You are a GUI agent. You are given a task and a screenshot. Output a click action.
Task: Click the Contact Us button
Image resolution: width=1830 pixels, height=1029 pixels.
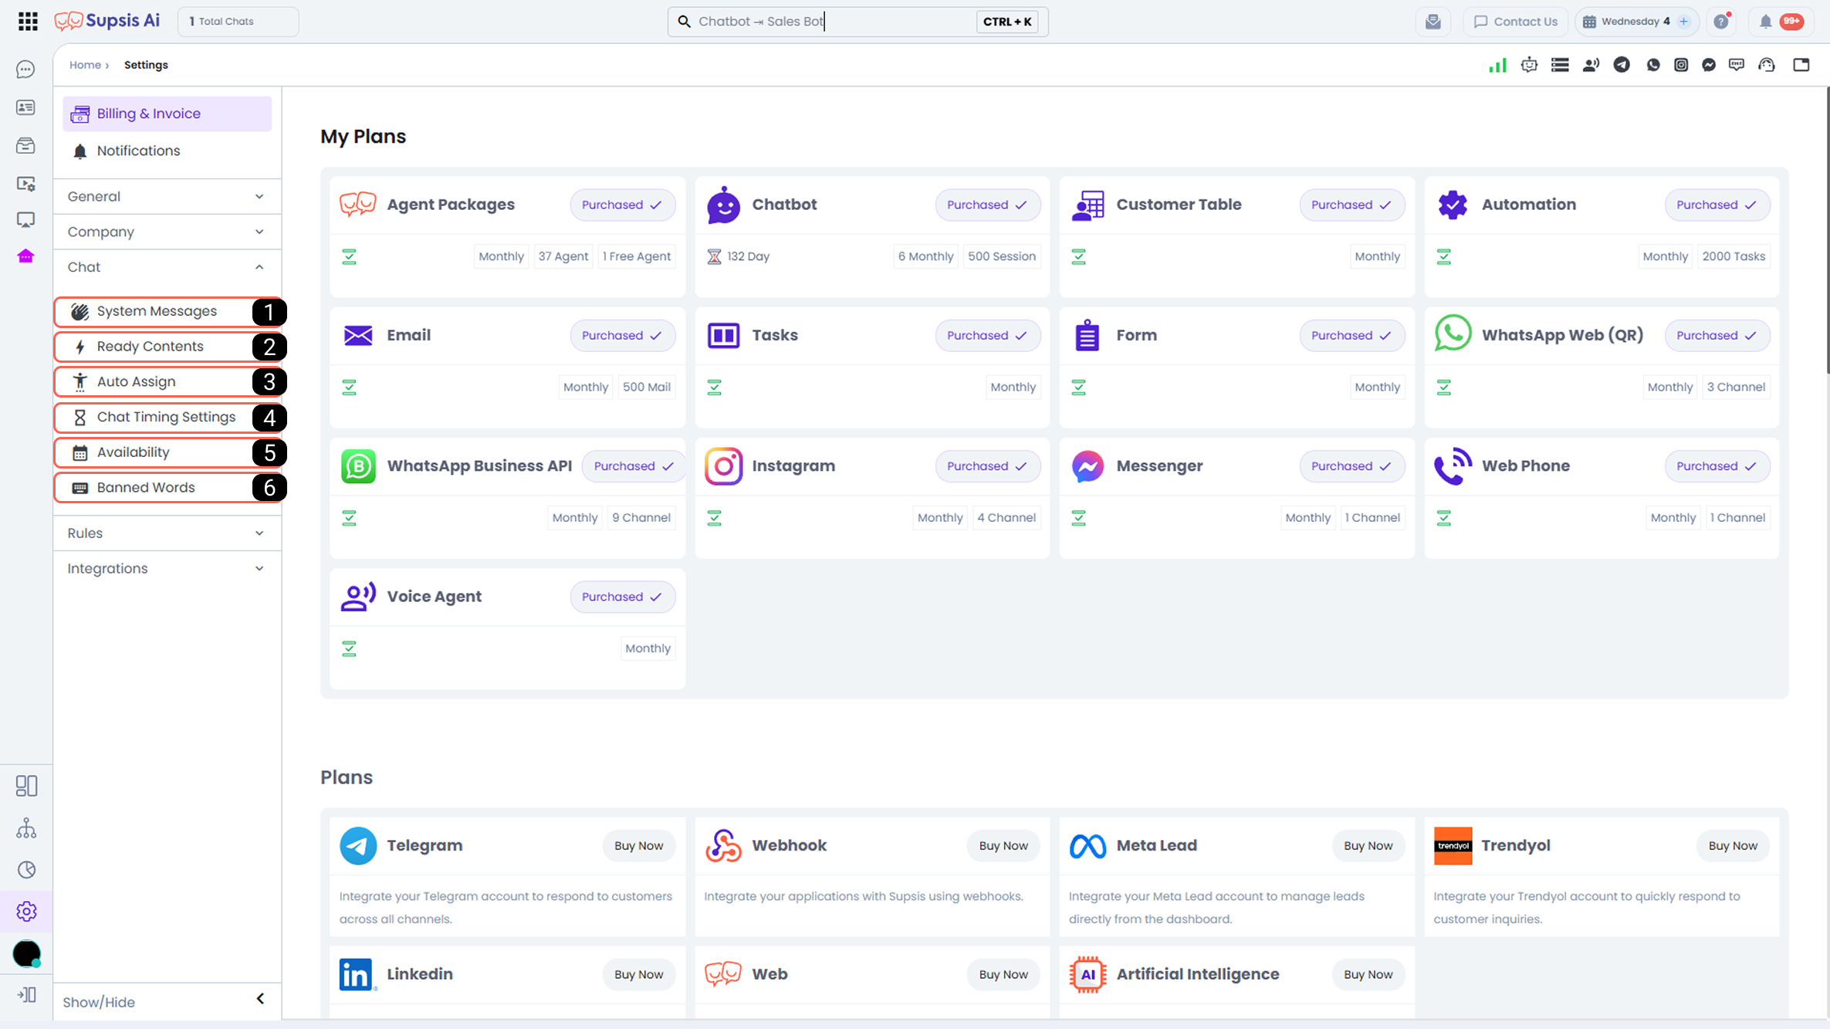tap(1515, 22)
